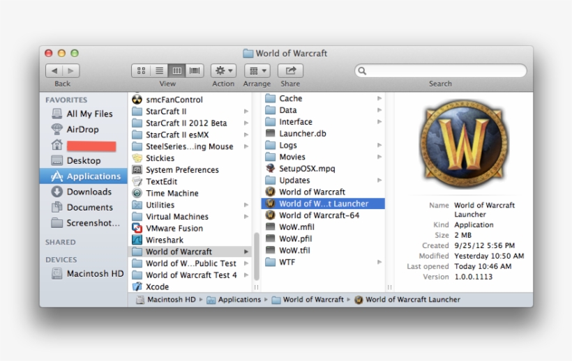Image resolution: width=572 pixels, height=361 pixels.
Task: Go forward with the right arrow button
Action: pos(70,70)
